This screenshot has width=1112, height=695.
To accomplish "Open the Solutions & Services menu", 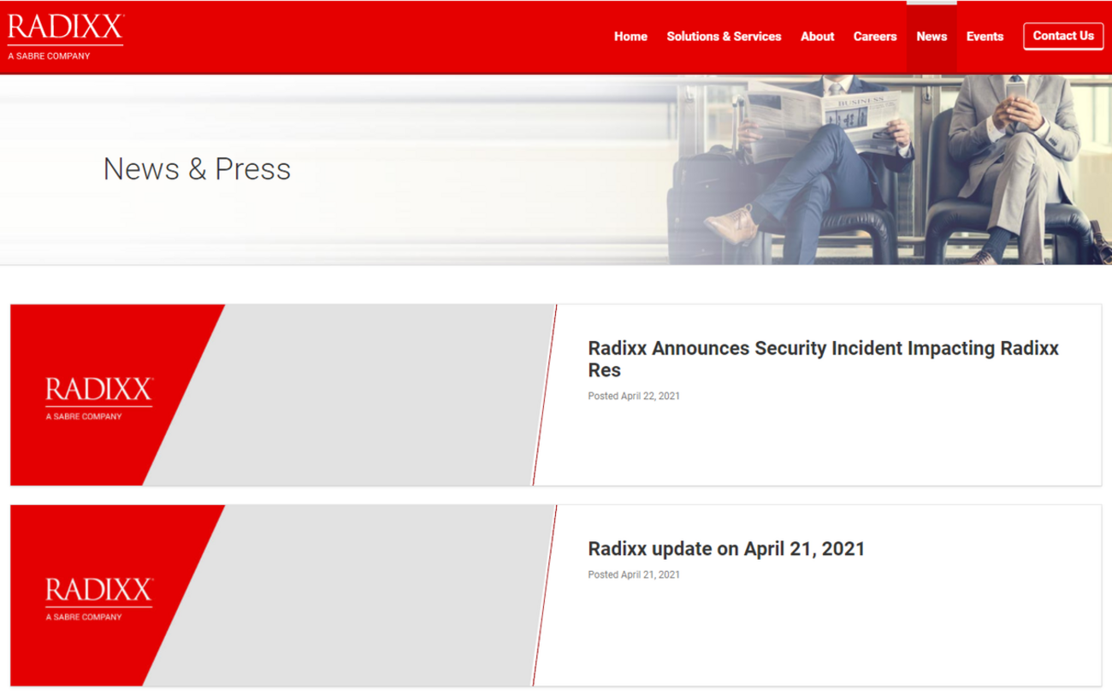I will click(x=724, y=37).
